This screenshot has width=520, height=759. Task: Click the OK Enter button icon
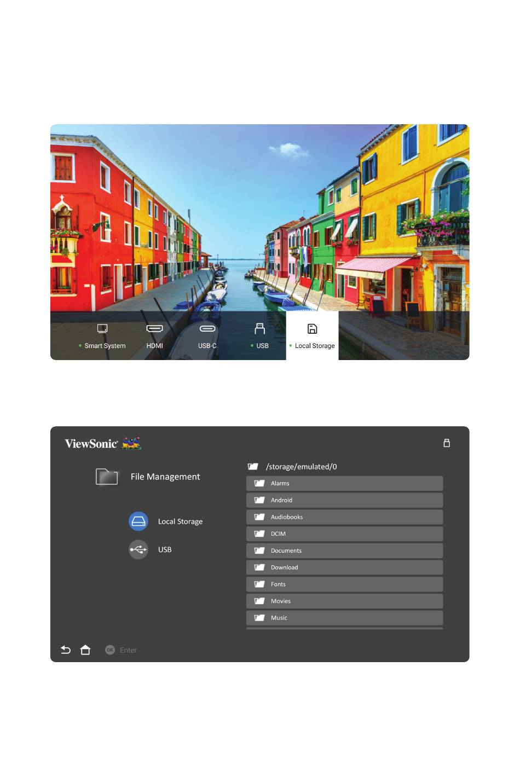point(110,650)
